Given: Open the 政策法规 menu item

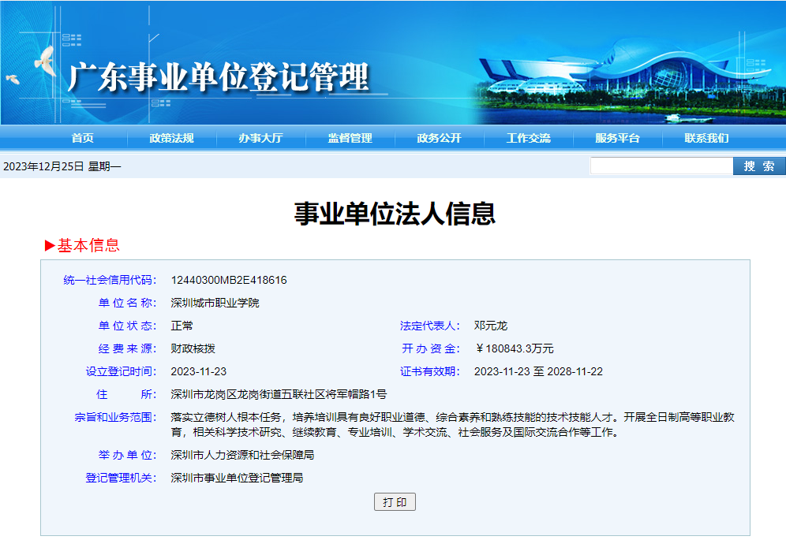Looking at the screenshot, I should [x=172, y=138].
